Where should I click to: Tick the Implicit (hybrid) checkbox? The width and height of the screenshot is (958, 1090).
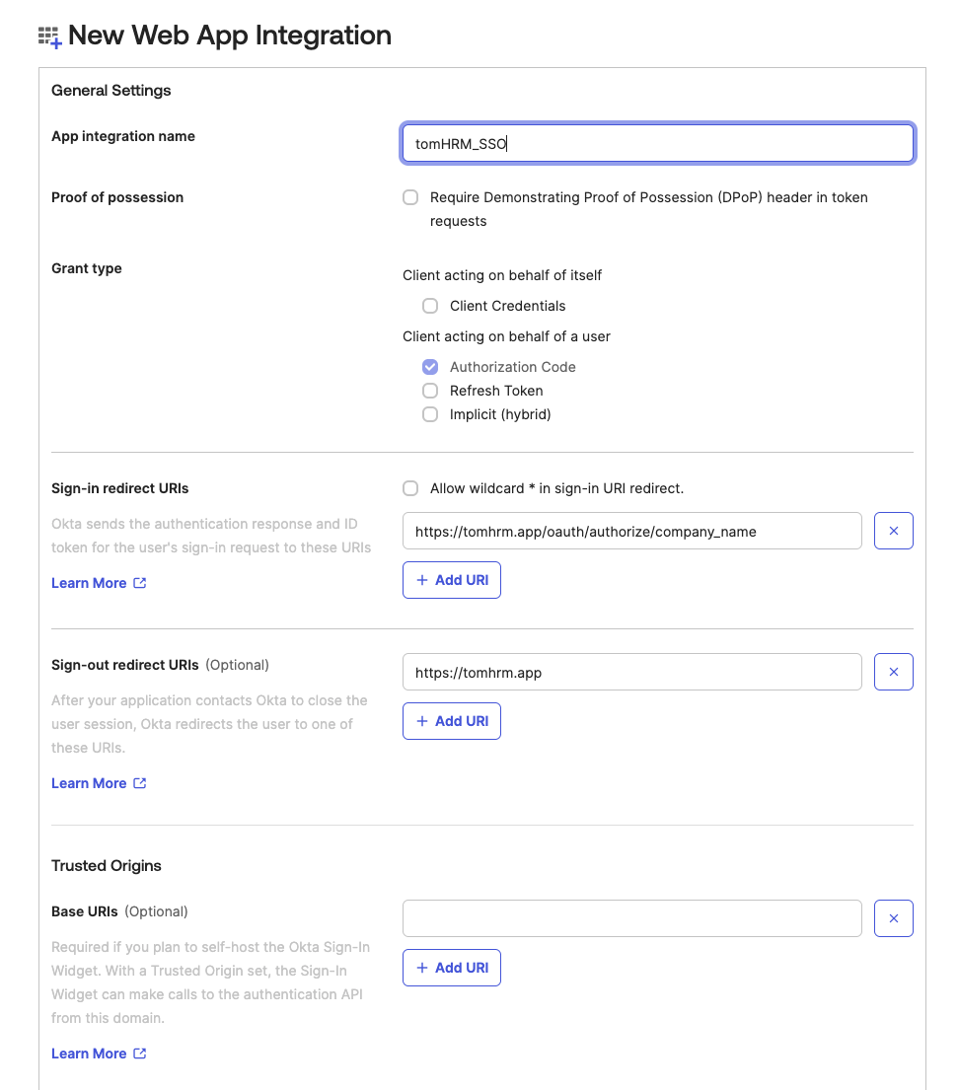430,414
